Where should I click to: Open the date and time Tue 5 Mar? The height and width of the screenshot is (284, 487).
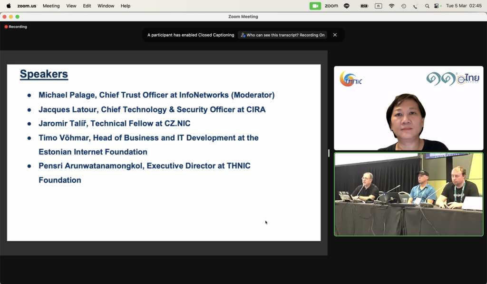click(464, 6)
